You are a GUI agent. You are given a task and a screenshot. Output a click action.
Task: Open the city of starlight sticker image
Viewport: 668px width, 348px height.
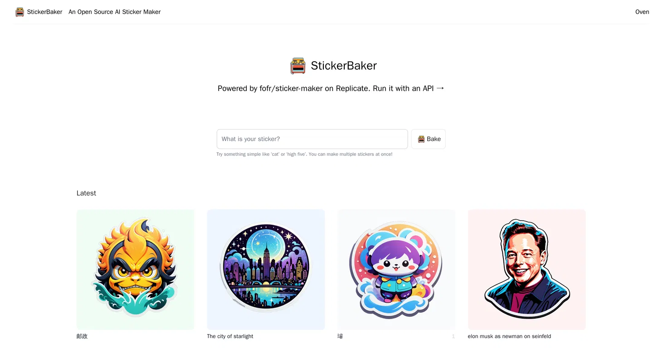(266, 270)
